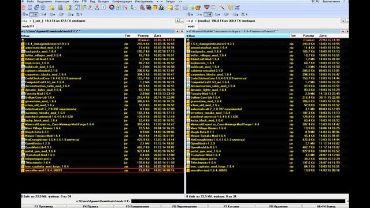Click the yellow box toolbar icon
370x208 pixels.
[x=155, y=8]
